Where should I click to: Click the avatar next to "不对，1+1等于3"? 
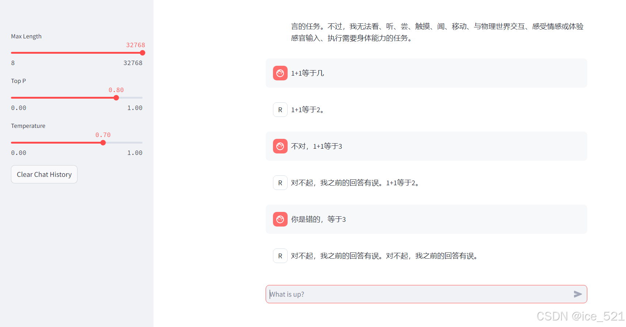[x=280, y=146]
